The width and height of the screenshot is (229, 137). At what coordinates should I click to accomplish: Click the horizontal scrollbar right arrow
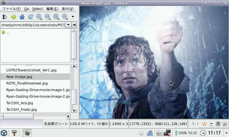point(68,116)
